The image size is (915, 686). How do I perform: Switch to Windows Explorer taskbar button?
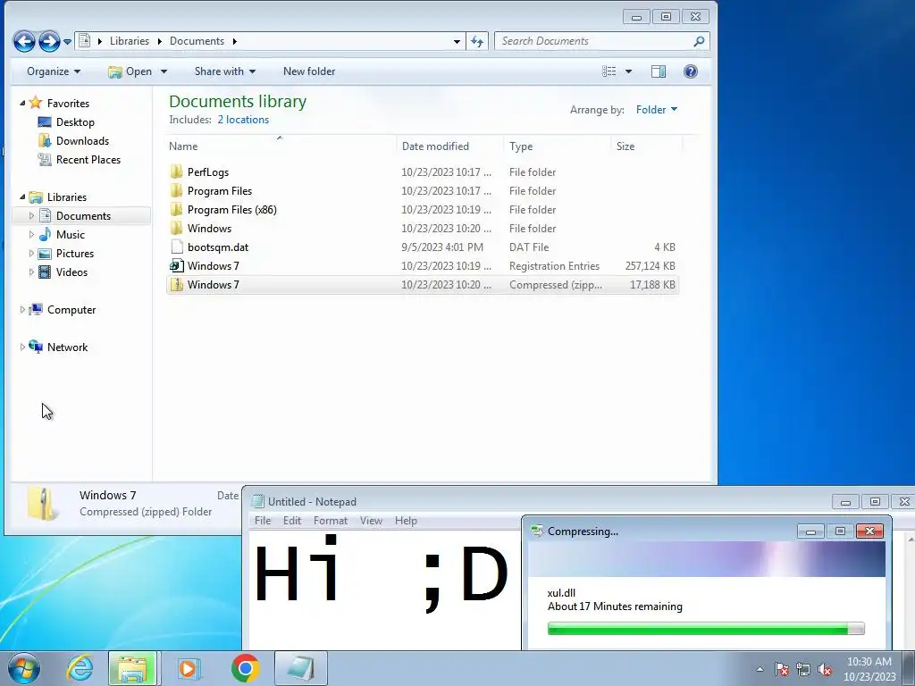point(132,668)
